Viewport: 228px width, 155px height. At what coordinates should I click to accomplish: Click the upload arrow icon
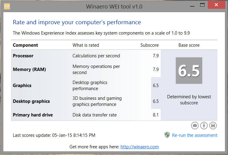(x=204, y=126)
